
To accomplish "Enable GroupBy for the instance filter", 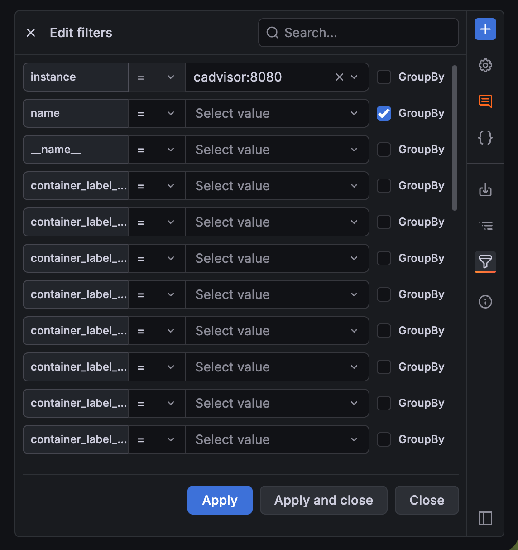I will [384, 77].
